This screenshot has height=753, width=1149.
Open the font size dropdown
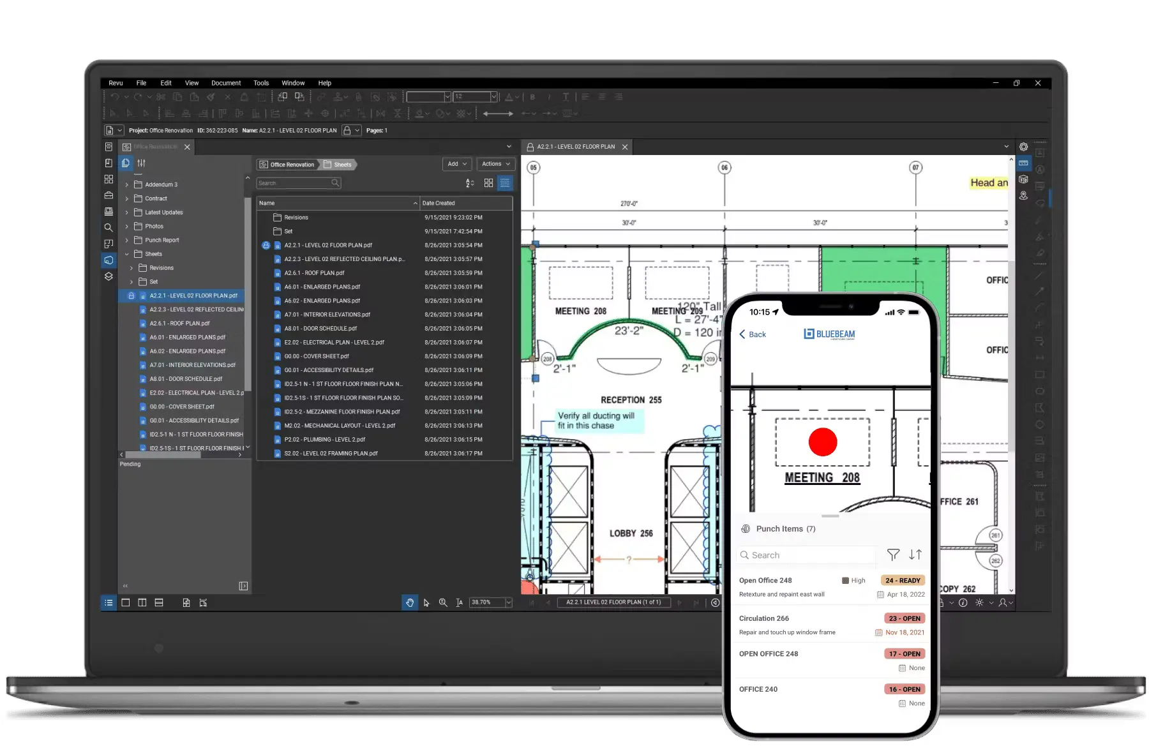pos(493,97)
